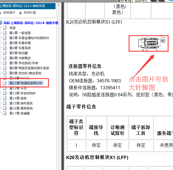Select 第11章 电源和信号分布
Screen dimensions: 173x170
(26, 83)
